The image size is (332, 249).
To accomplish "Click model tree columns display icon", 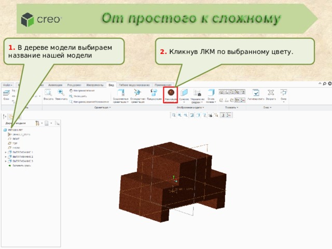I will coord(47,123).
